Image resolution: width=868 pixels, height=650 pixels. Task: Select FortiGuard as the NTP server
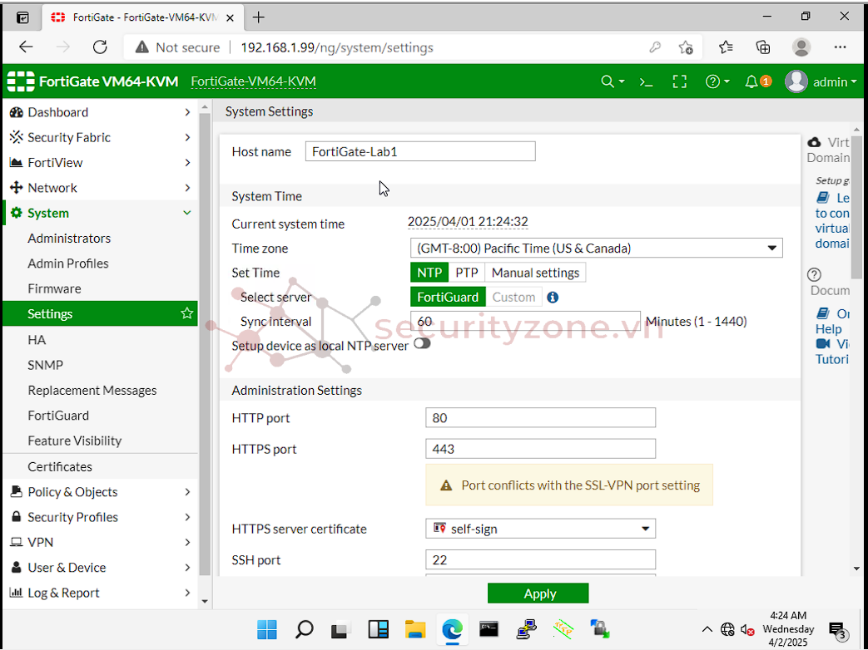coord(448,297)
